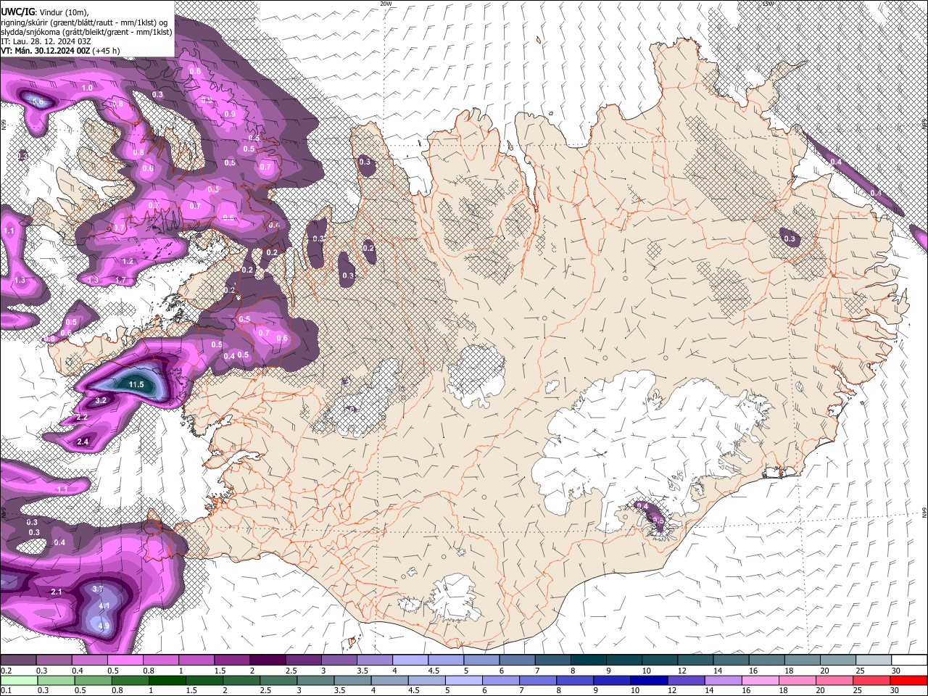
Task: Select the 0.9 precipitation label
Action: coord(230,115)
